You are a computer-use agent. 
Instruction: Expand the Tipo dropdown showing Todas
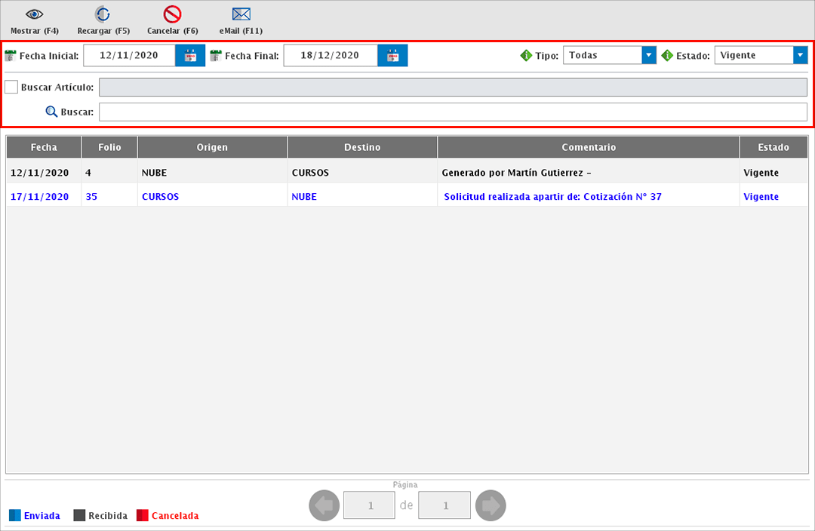(648, 56)
